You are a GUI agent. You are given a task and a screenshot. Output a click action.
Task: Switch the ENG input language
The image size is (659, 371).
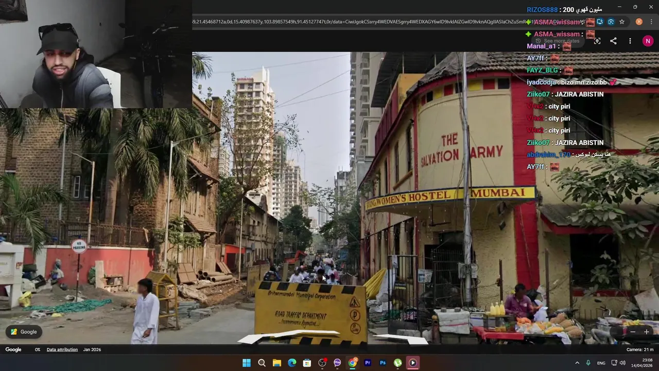(601, 363)
